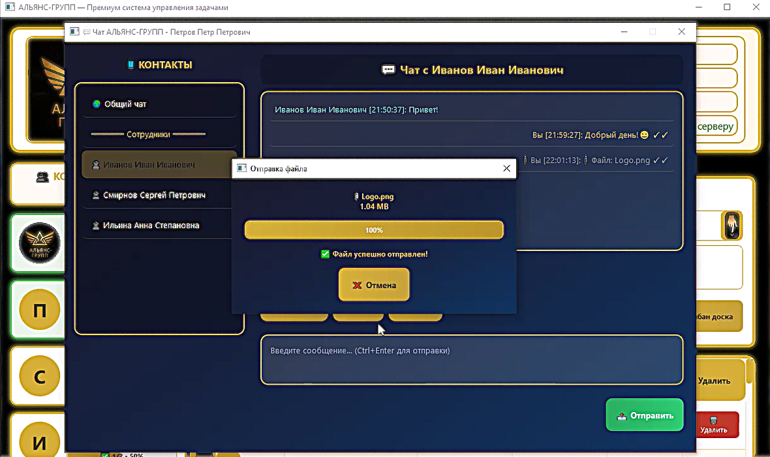
Task: Click the С avatar circle in main window
Action: point(39,376)
